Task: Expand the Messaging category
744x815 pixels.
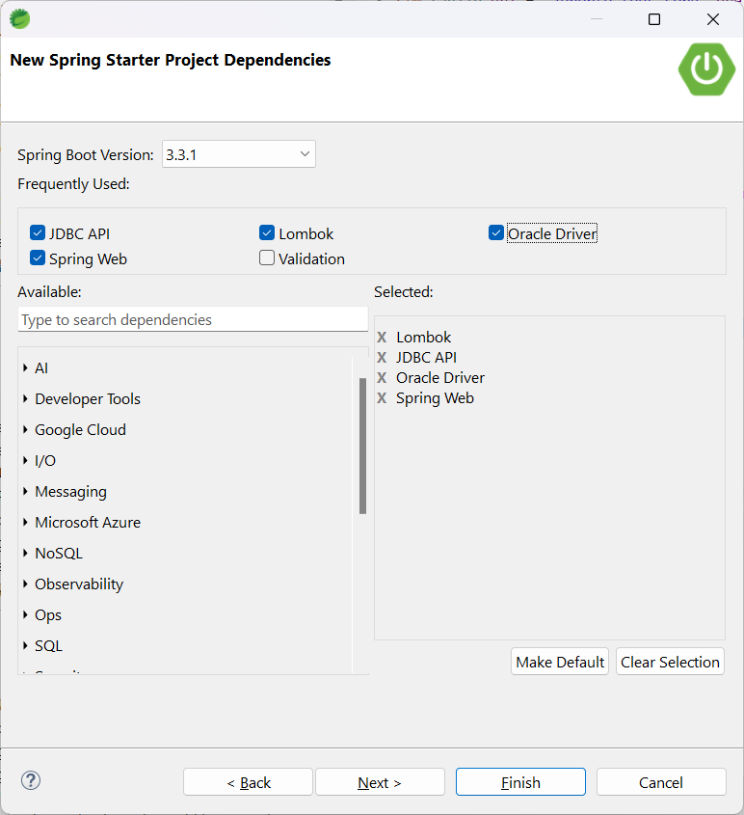Action: (x=25, y=491)
